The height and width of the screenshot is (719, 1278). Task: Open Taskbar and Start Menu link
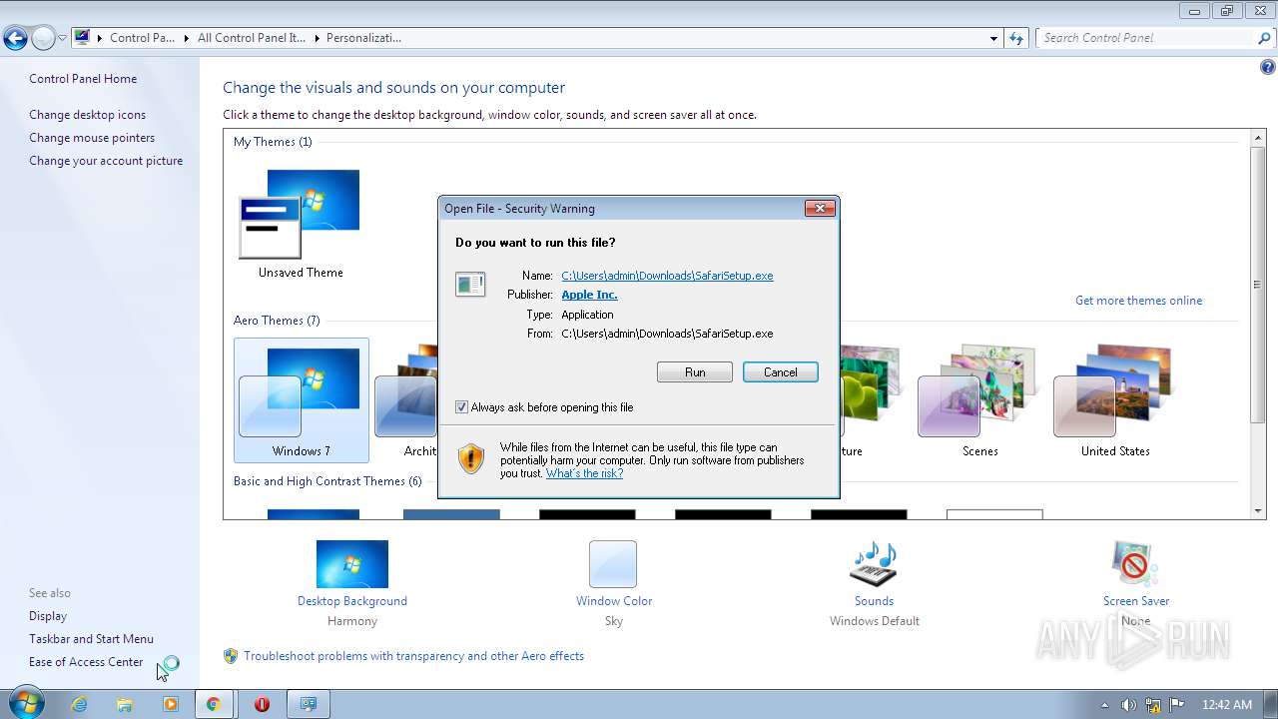(x=91, y=639)
